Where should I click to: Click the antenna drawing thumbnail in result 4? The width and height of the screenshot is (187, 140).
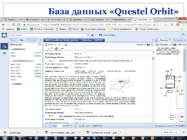click(121, 84)
